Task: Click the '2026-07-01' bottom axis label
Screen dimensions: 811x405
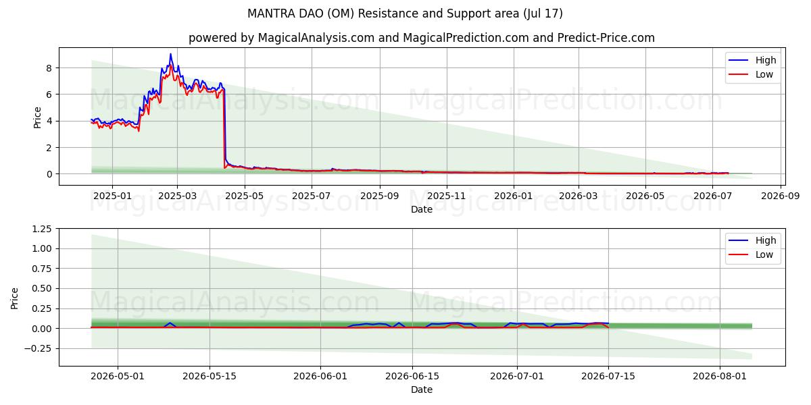Action: (x=517, y=376)
